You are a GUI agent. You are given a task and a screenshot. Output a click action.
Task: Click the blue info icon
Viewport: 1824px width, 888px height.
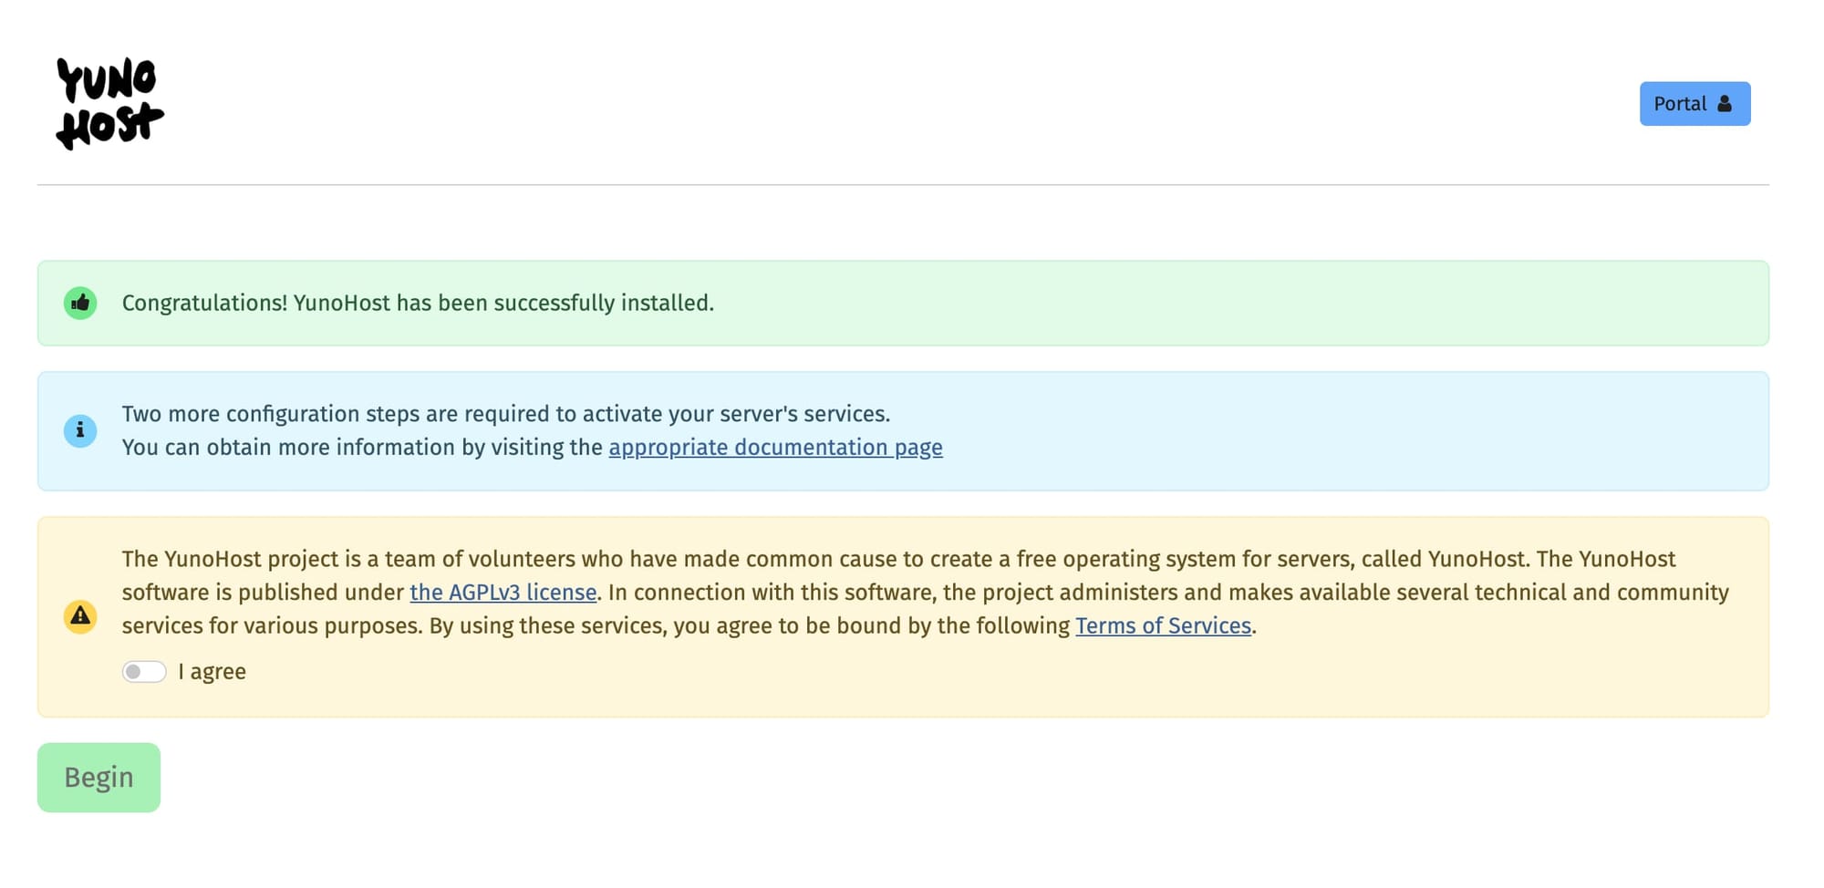point(80,430)
